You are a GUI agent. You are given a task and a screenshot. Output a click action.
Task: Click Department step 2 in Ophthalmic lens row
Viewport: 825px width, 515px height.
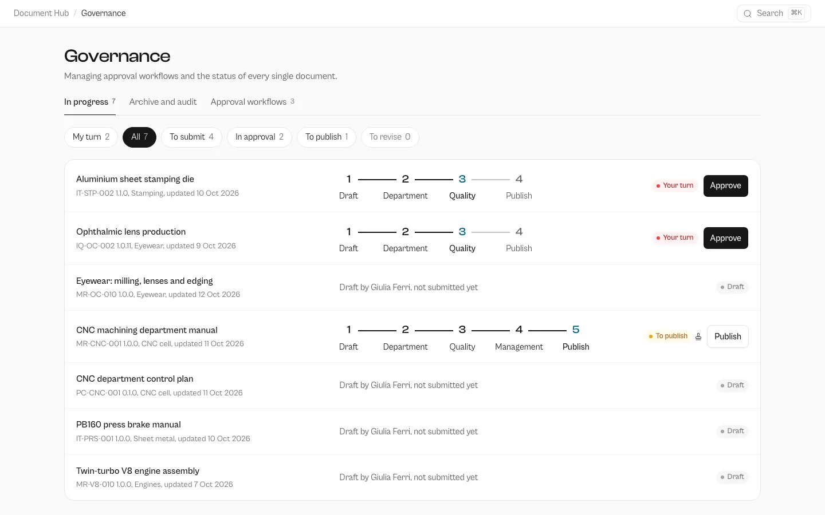point(405,240)
